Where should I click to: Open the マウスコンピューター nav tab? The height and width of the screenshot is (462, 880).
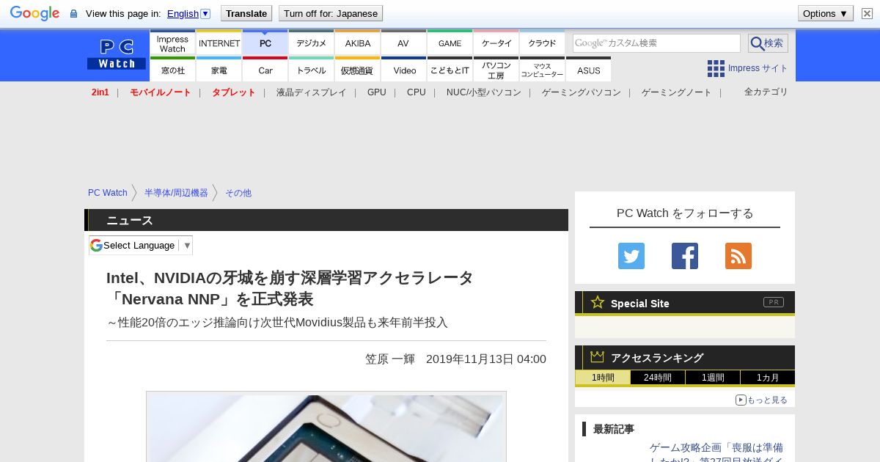pyautogui.click(x=543, y=70)
